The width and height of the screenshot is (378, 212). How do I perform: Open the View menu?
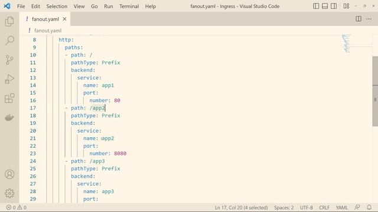(x=79, y=6)
